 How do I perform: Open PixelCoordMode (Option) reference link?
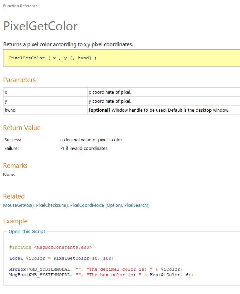point(96,205)
